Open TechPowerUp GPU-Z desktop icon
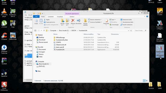This screenshot has width=166, height=93. pos(13,13)
